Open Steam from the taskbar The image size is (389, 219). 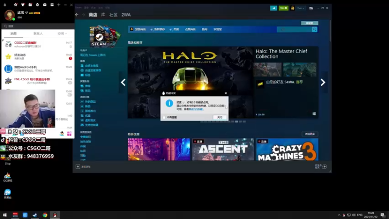pos(35,215)
